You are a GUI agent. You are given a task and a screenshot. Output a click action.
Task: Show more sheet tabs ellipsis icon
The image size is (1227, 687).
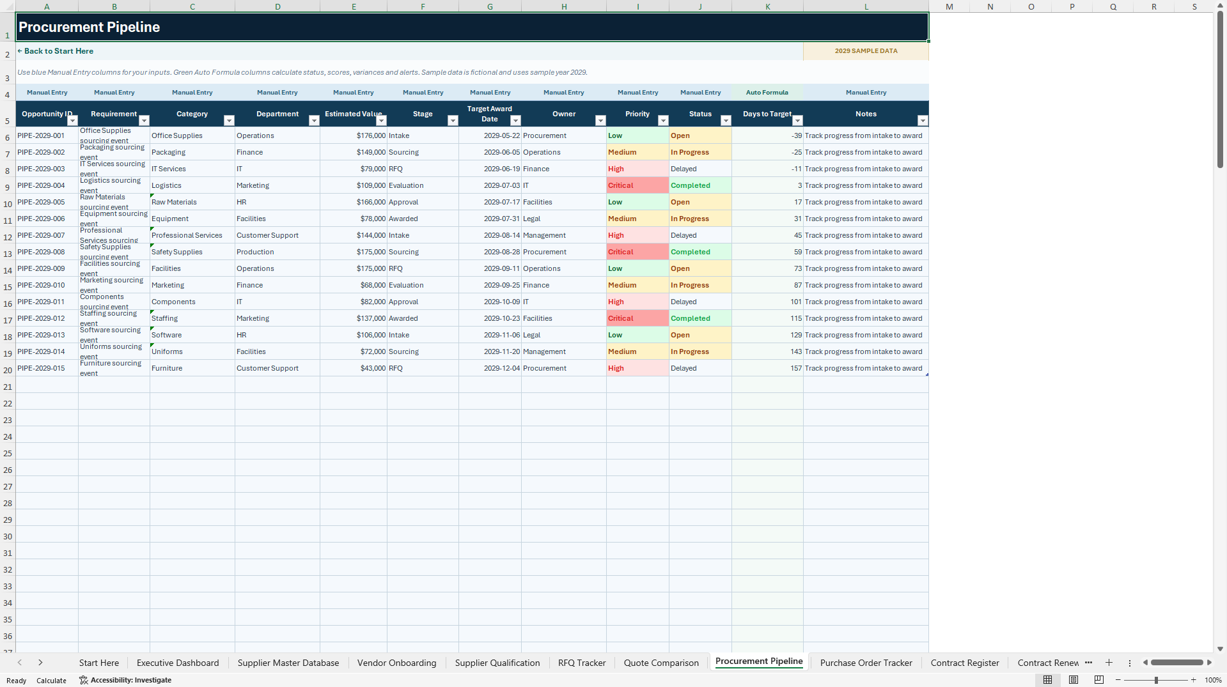point(1088,663)
